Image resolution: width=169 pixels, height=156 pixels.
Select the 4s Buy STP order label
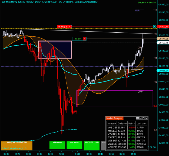pos(64,26)
